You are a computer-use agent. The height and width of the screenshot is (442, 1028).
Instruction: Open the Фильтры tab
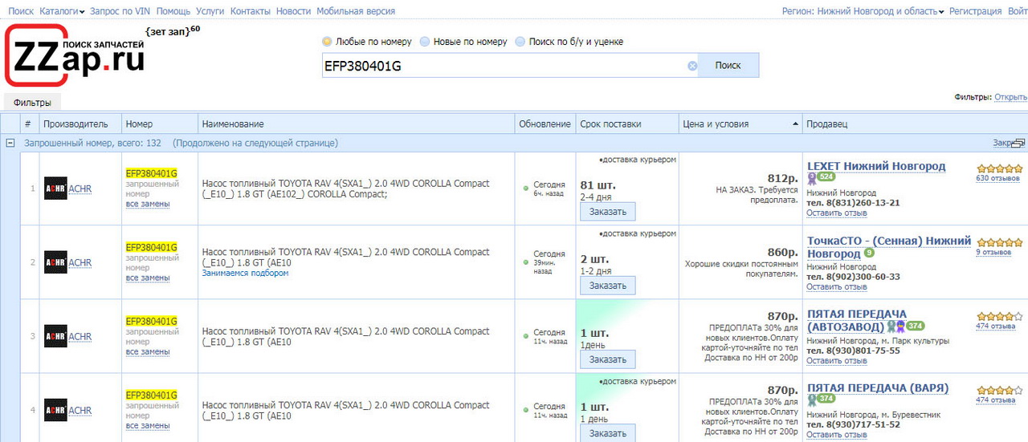(x=32, y=103)
